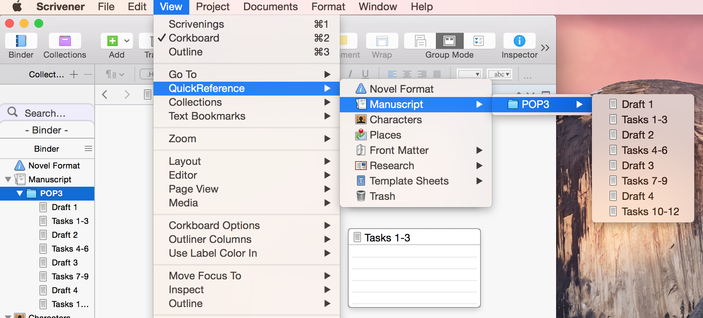This screenshot has height=318, width=703.
Task: Select Novel Format in the binder
Action: 47,166
